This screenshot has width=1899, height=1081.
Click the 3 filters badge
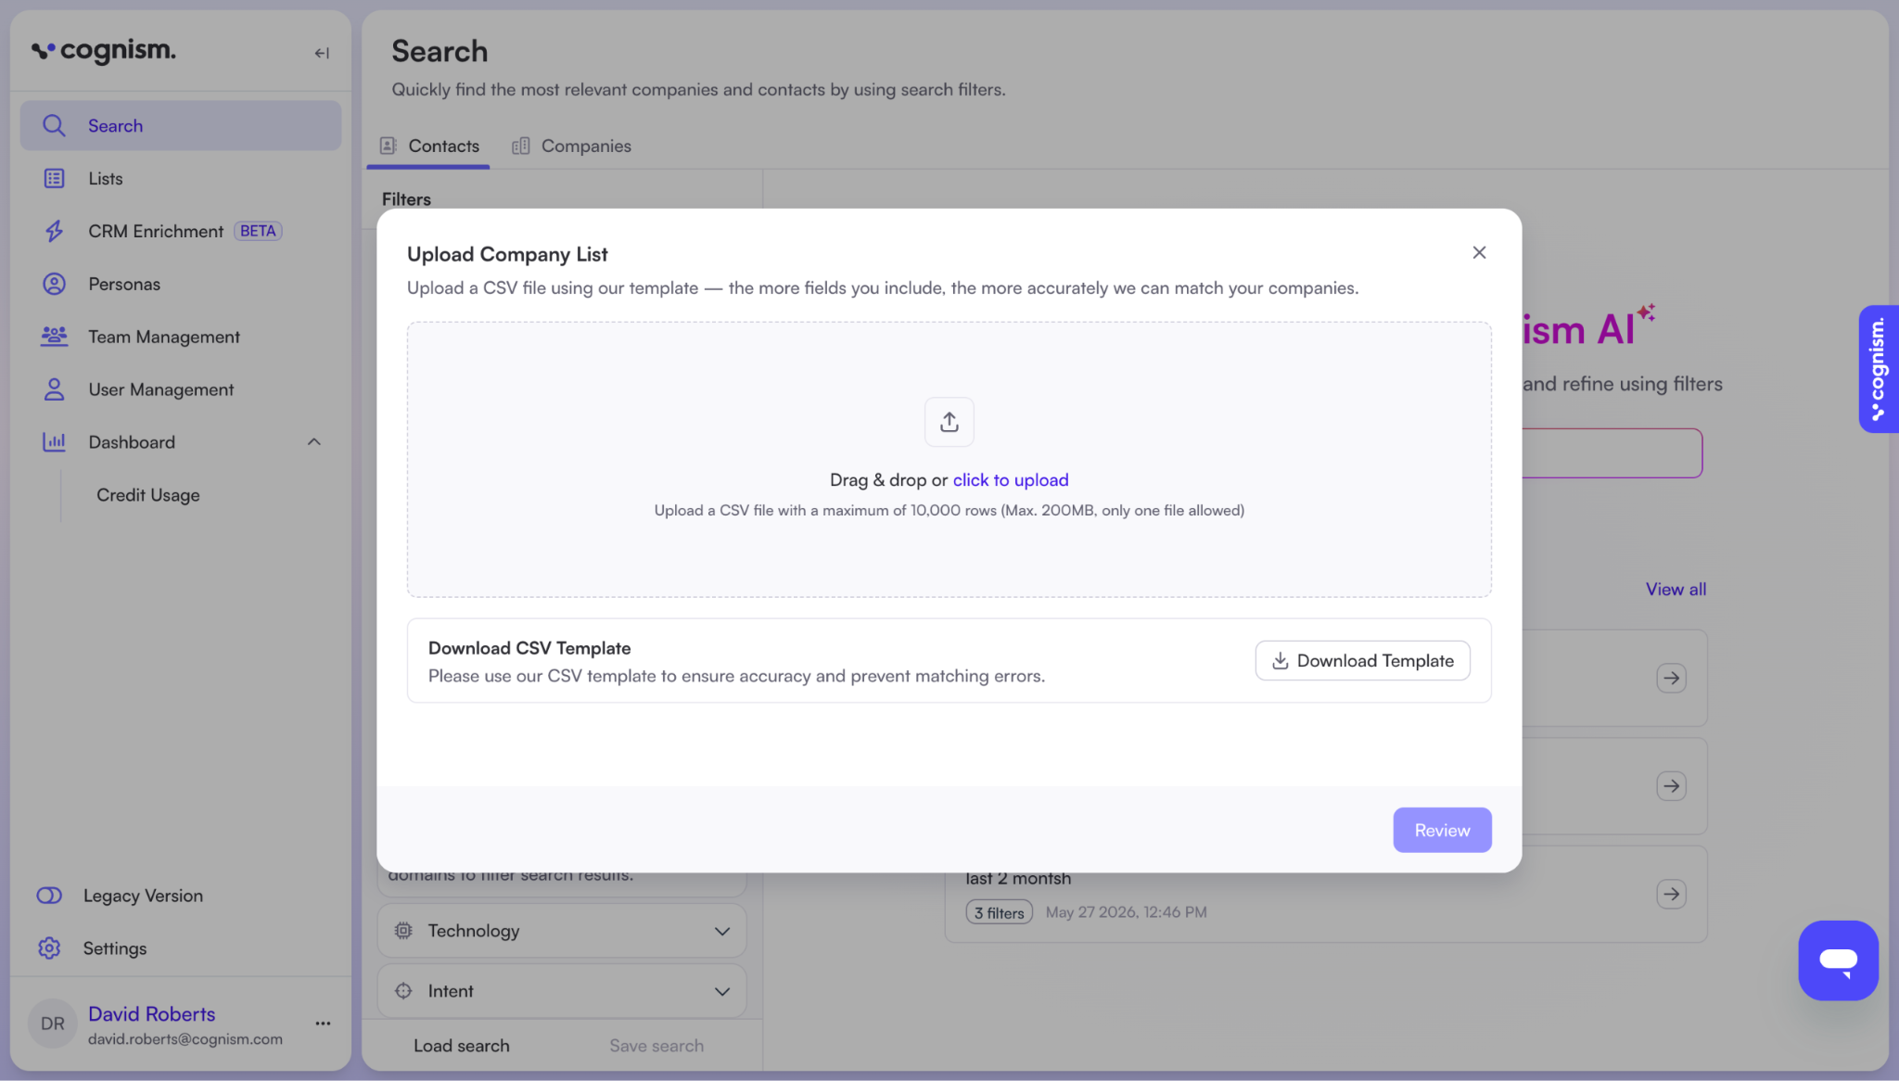[x=999, y=912]
